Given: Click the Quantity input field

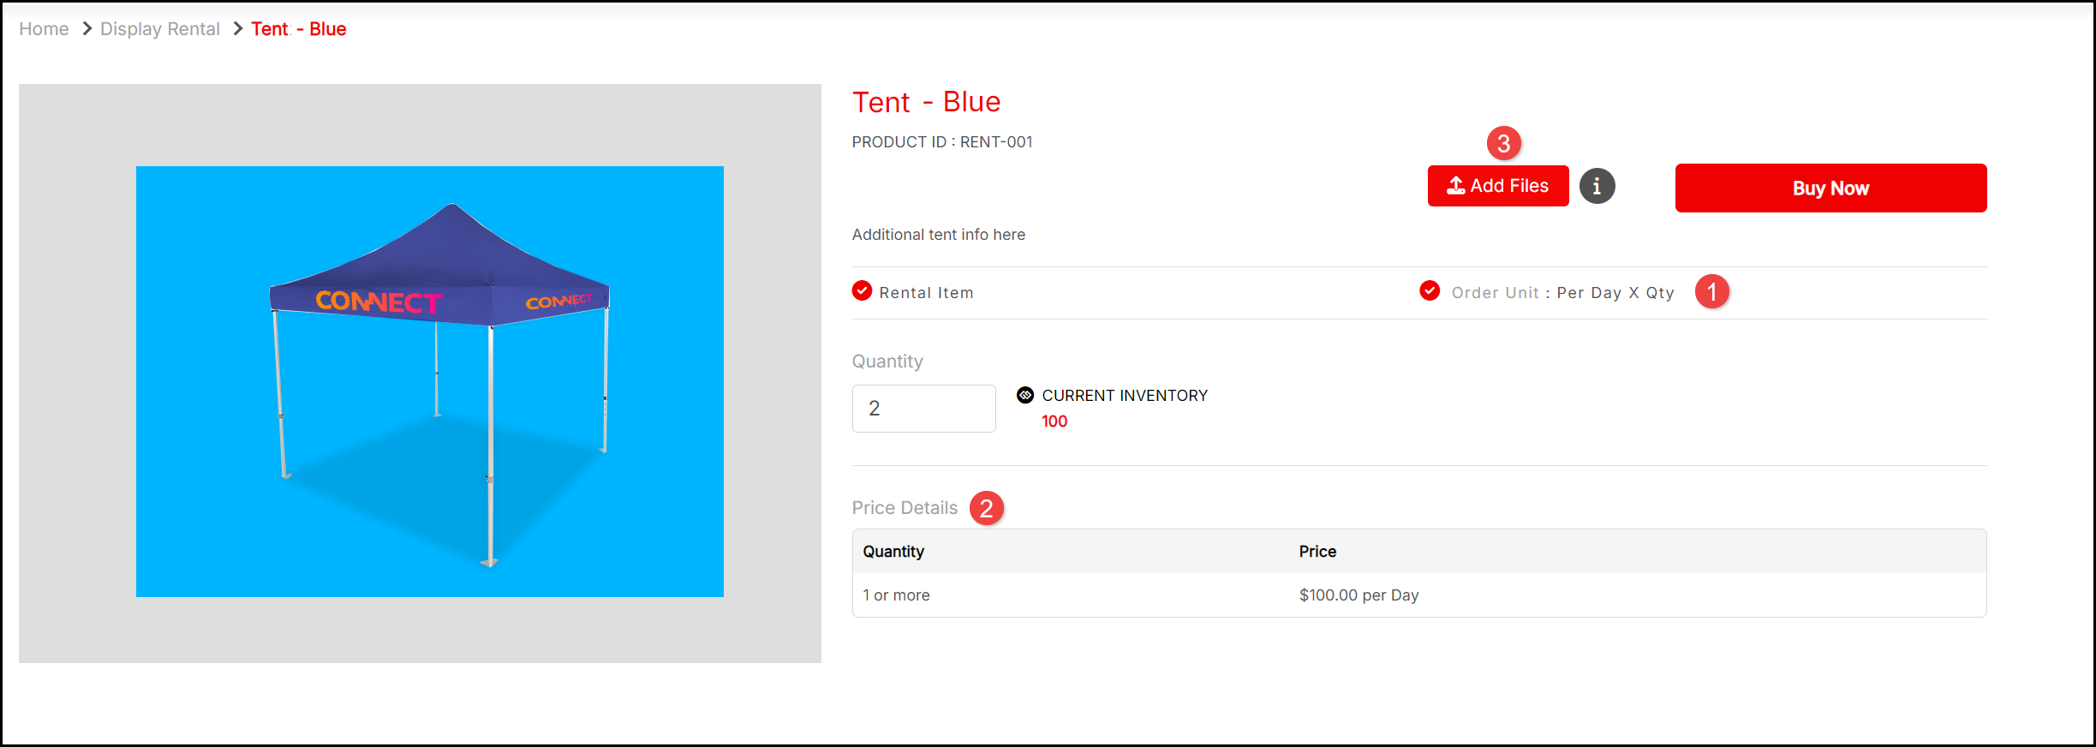Looking at the screenshot, I should (x=923, y=409).
